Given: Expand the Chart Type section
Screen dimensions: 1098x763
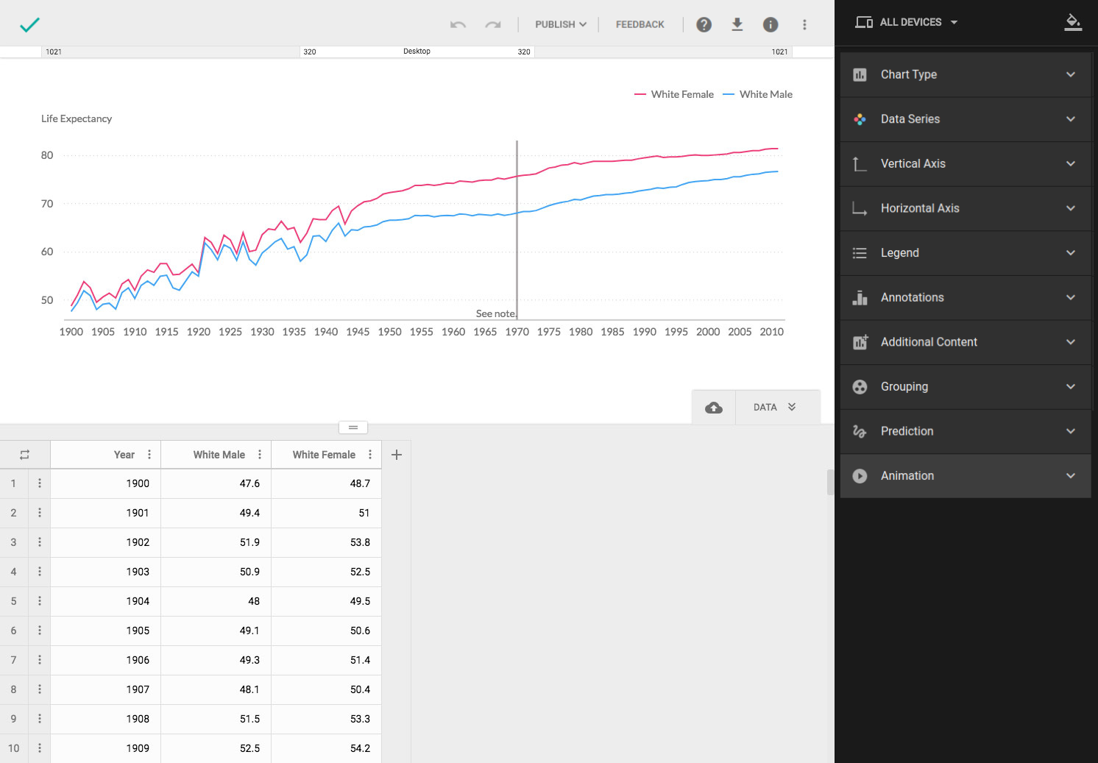Looking at the screenshot, I should coord(965,74).
